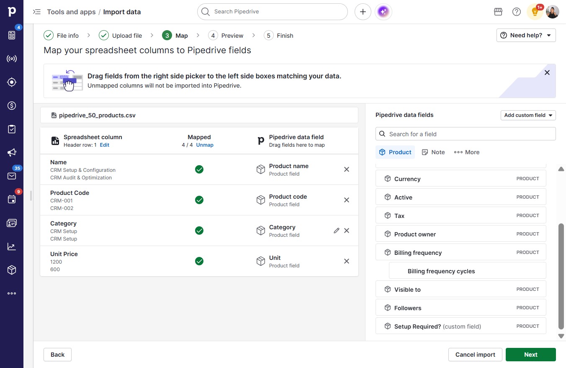Go to the Upload file step

click(121, 36)
